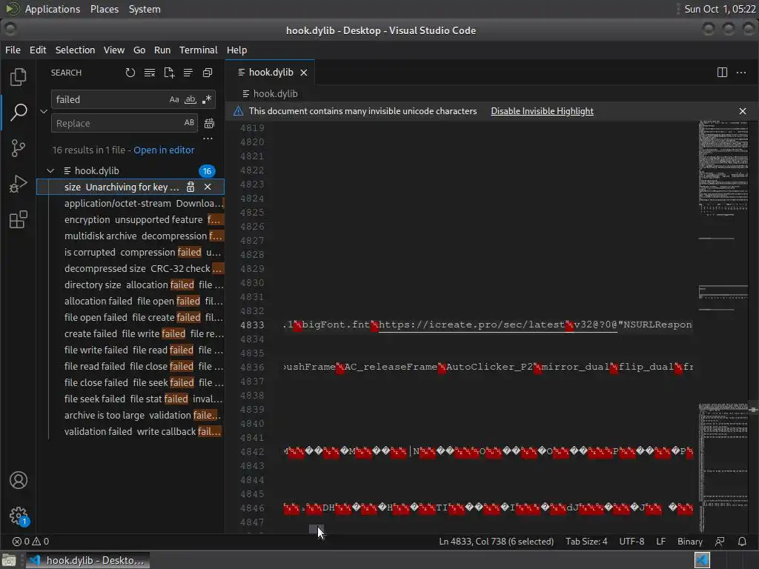Open the Selection menu

75,50
